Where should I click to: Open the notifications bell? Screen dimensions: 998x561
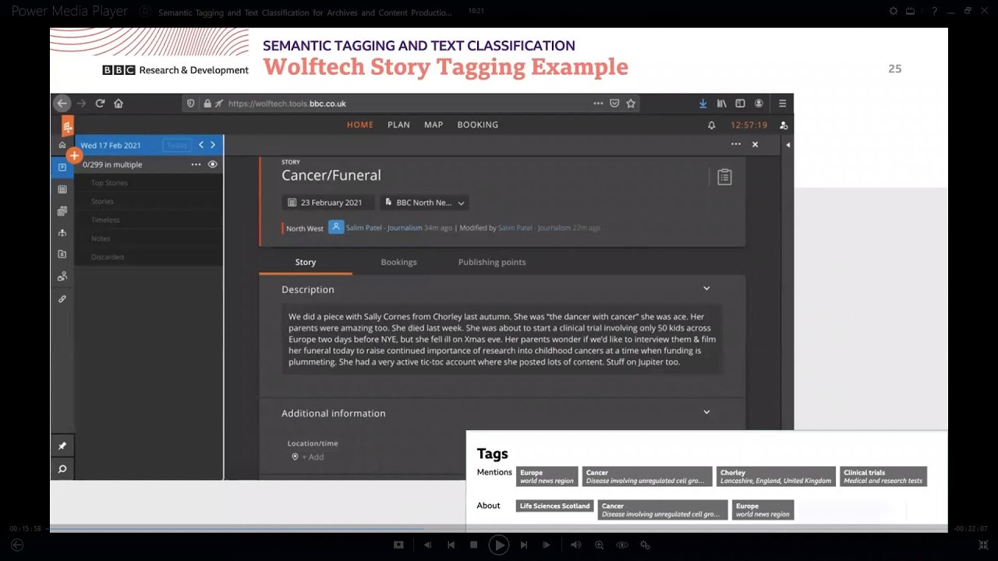coord(711,125)
